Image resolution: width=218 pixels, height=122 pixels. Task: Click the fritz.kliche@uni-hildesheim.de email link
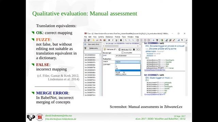(61, 119)
